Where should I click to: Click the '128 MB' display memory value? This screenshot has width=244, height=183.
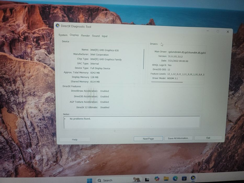(x=94, y=77)
